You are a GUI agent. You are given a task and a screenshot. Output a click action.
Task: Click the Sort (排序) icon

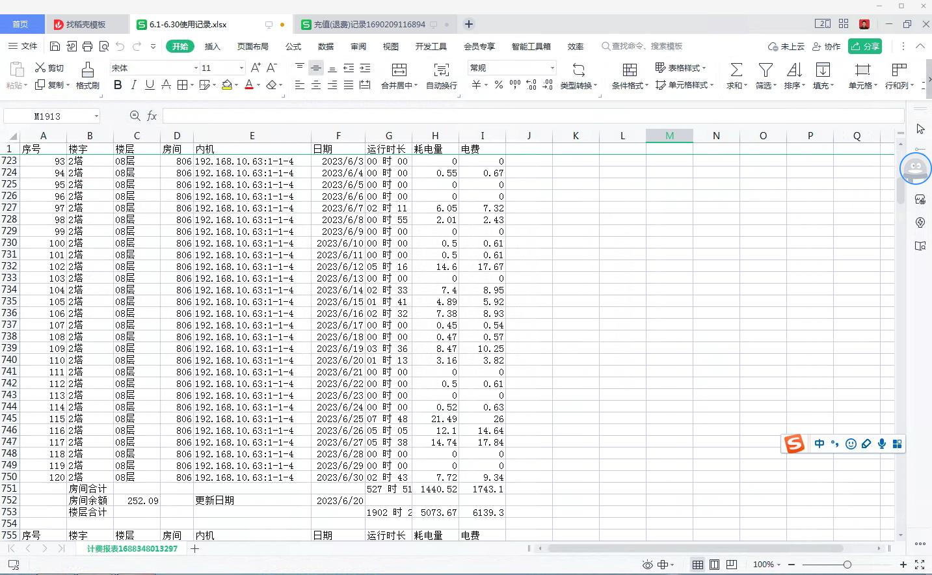(x=794, y=70)
